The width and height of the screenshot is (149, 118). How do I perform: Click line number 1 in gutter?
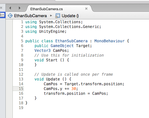[22, 22]
